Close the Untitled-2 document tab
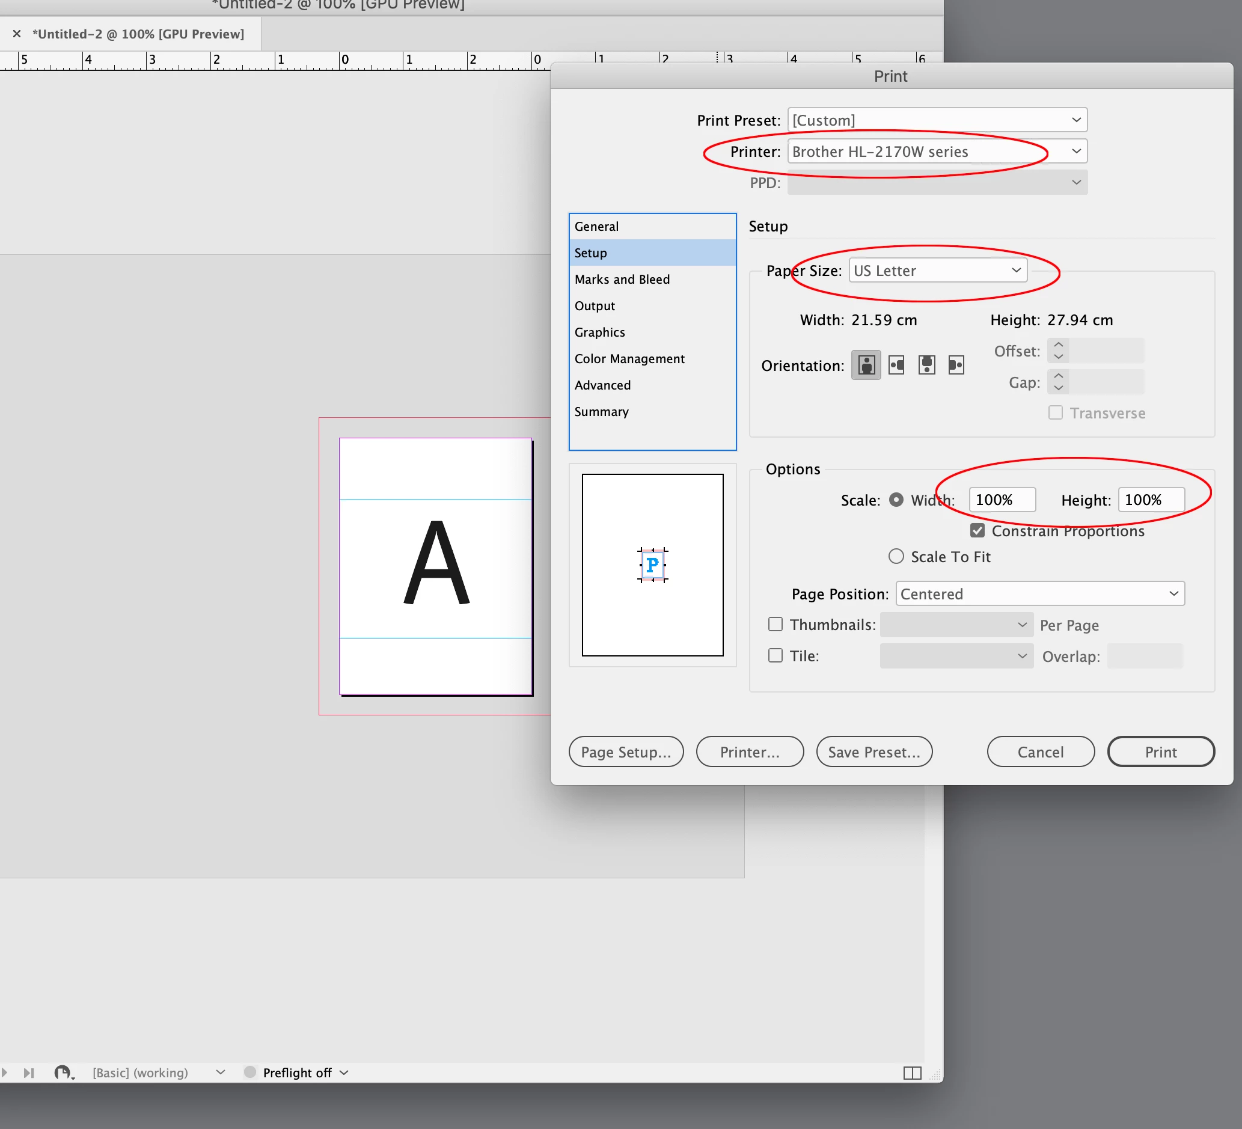1242x1129 pixels. pyautogui.click(x=17, y=34)
